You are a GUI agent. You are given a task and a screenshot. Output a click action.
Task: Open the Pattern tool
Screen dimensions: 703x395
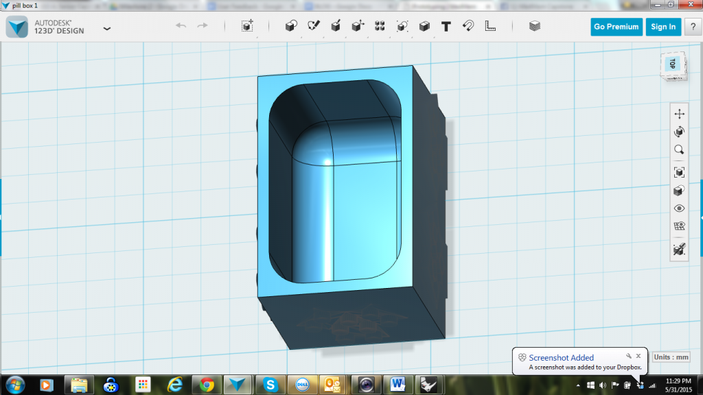coord(380,26)
